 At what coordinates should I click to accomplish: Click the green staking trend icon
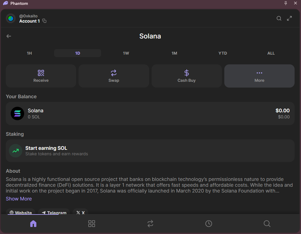[16, 151]
